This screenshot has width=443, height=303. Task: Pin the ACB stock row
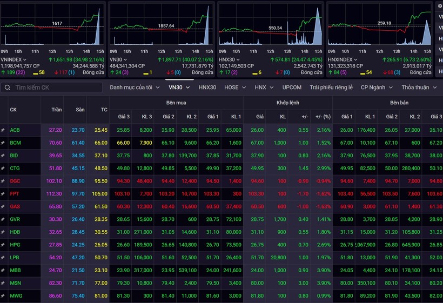pyautogui.click(x=3, y=130)
